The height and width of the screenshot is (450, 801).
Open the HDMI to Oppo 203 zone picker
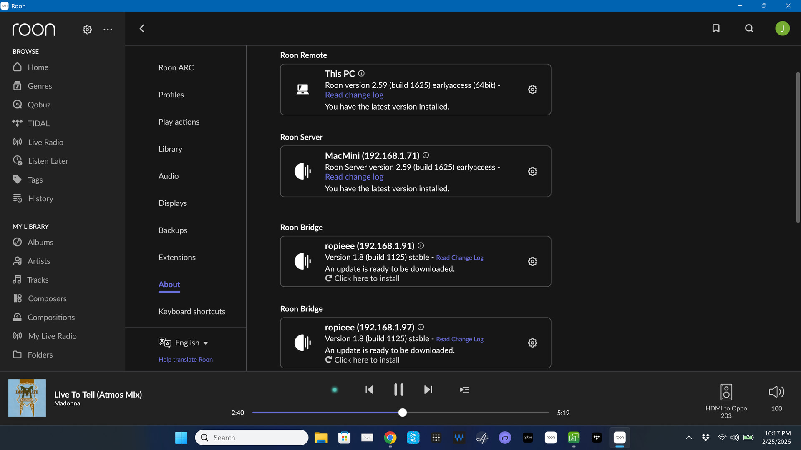[726, 401]
